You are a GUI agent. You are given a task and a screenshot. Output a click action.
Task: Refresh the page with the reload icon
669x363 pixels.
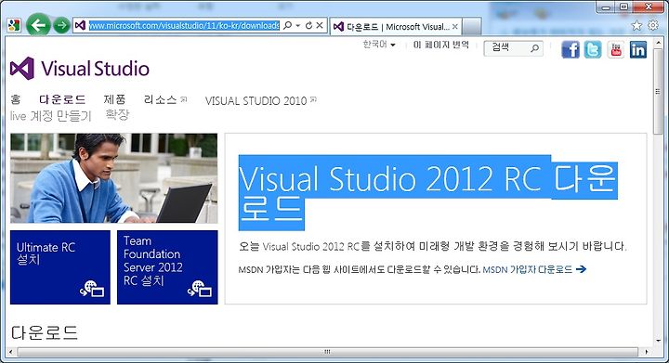[x=308, y=25]
